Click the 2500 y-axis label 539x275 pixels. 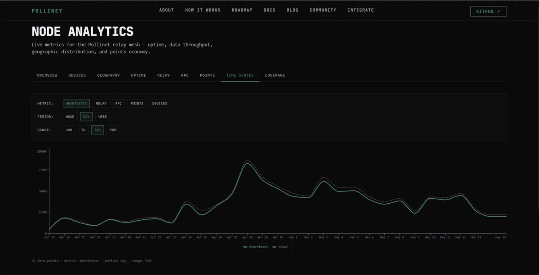pos(43,212)
